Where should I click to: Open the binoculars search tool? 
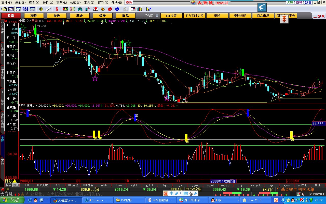pos(80,9)
